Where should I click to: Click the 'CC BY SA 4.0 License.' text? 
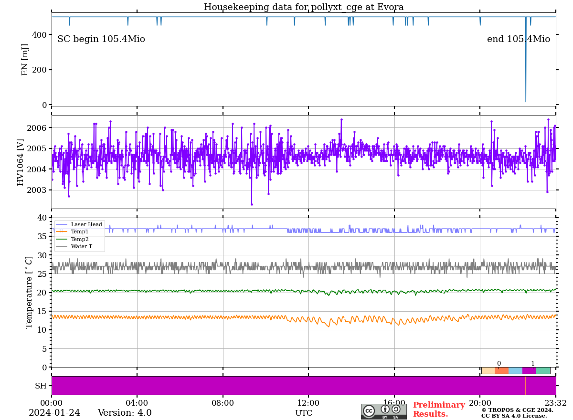tap(514, 416)
